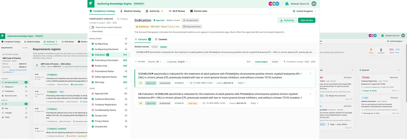Expand Show filters in catalog sidebar
The width and height of the screenshot is (407, 139).
coord(96,31)
